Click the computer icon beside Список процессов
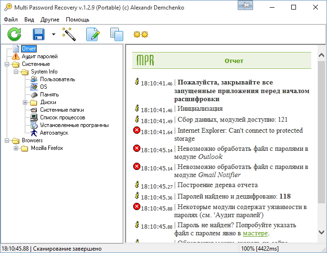 [34, 117]
